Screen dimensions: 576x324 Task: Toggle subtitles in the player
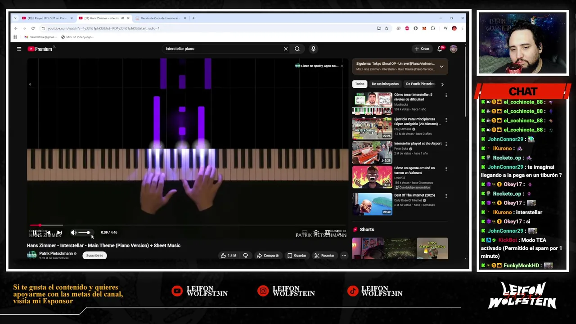[x=305, y=233]
